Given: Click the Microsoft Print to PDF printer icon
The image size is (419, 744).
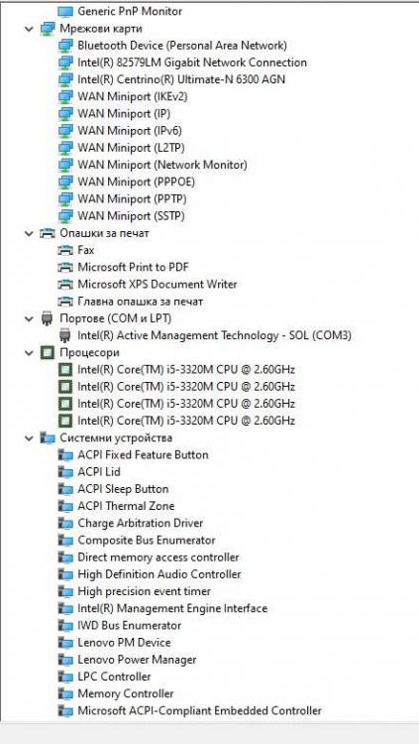Looking at the screenshot, I should pos(65,267).
